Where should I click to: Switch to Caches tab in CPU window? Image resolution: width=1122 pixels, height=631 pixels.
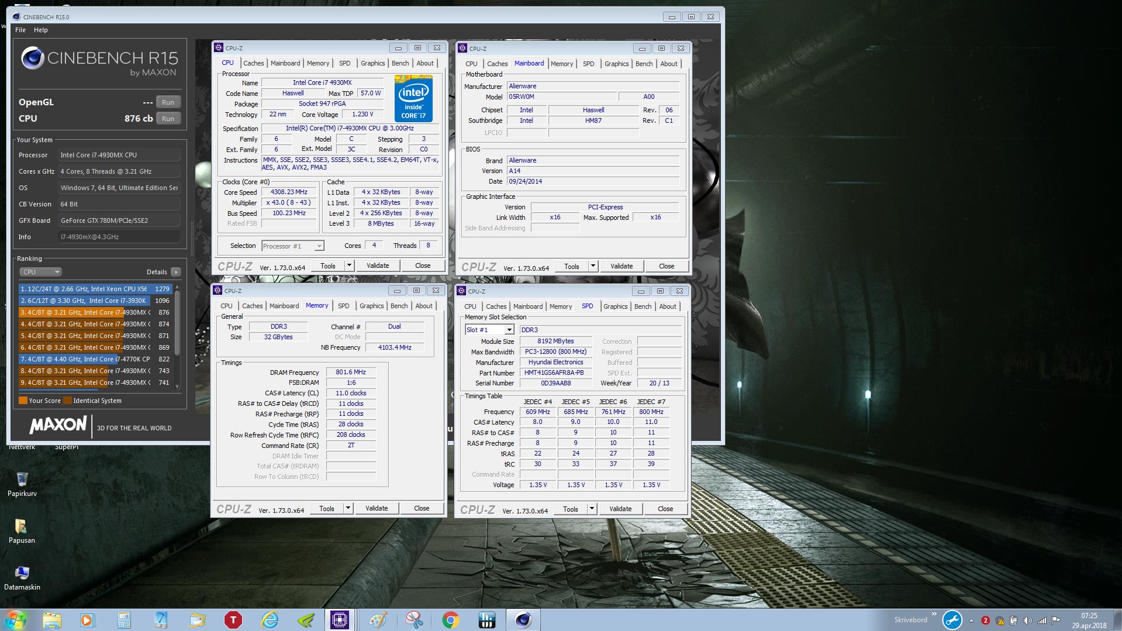[x=254, y=63]
